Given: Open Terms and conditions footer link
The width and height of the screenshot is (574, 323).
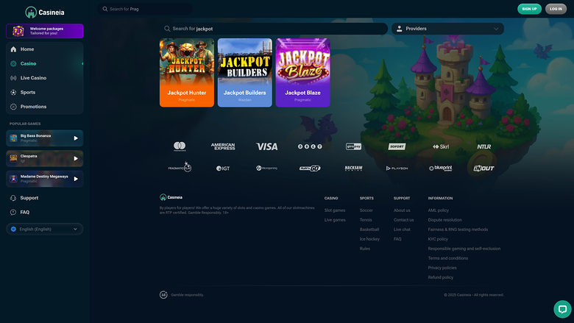Looking at the screenshot, I should (447, 258).
